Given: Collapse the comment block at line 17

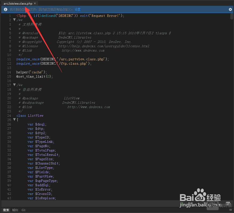Looking at the screenshot, I should click(14, 85).
